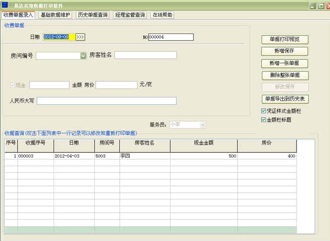Expand the 房间编号 dropdown list
The width and height of the screenshot is (330, 241).
coord(83,56)
